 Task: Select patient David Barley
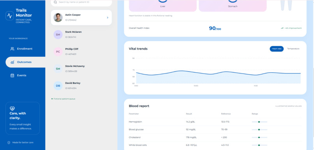81,85
